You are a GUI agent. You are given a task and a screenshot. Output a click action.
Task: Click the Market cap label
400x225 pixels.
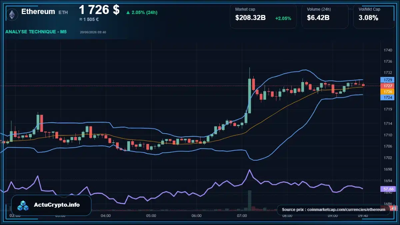point(245,9)
